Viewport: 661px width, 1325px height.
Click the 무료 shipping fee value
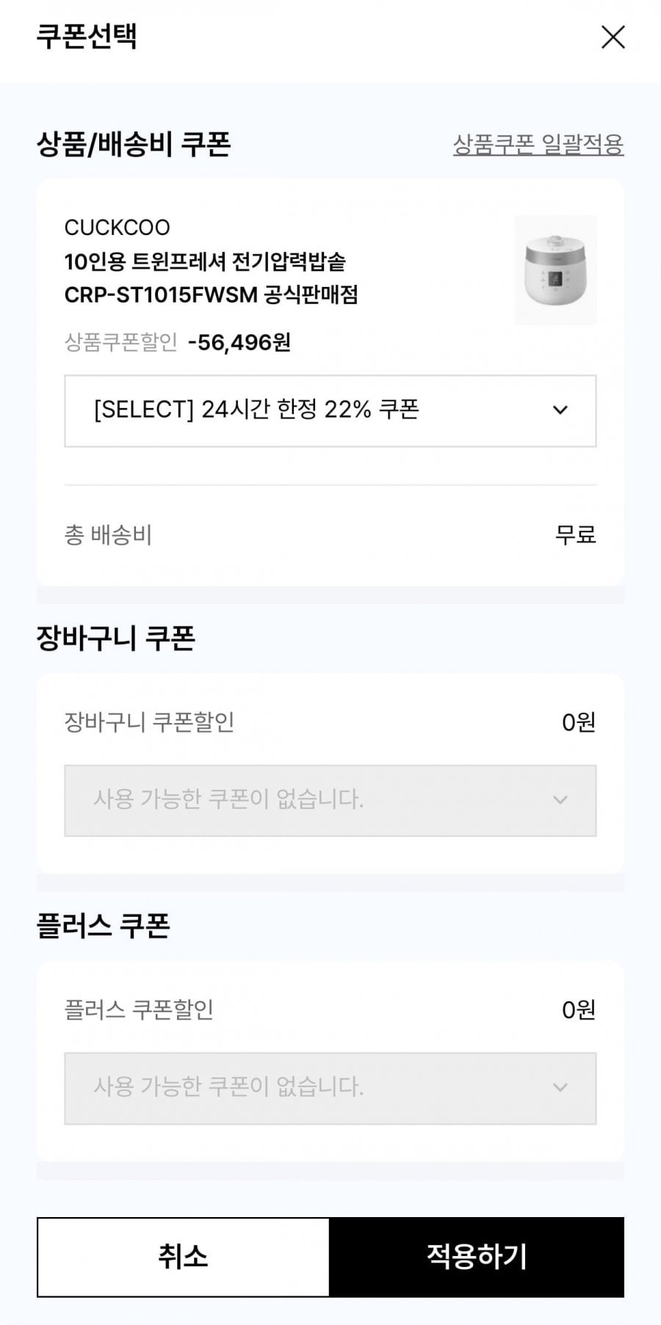575,535
